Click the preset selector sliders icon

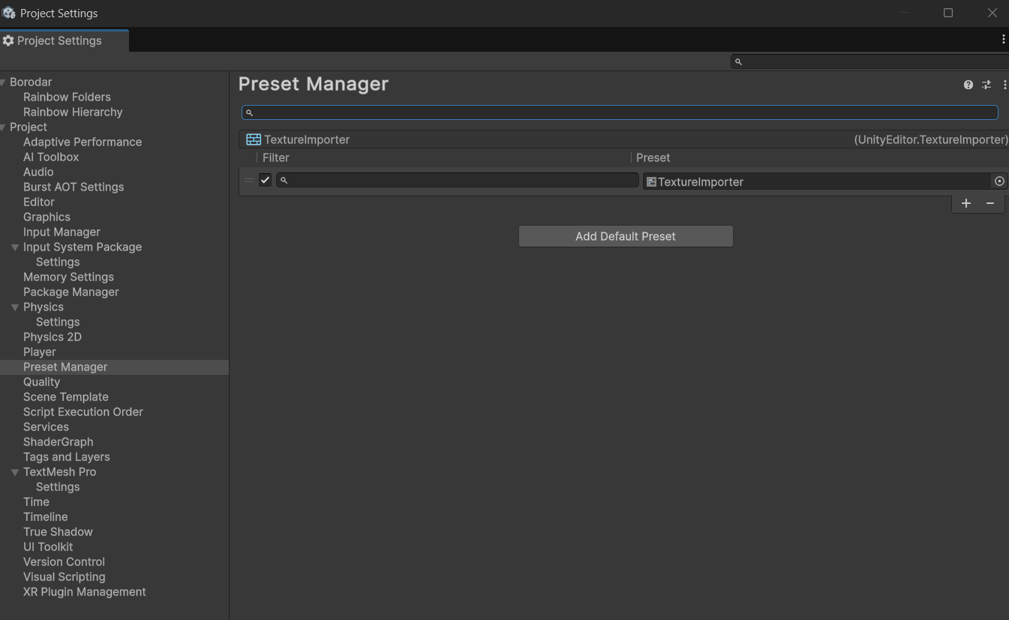986,85
